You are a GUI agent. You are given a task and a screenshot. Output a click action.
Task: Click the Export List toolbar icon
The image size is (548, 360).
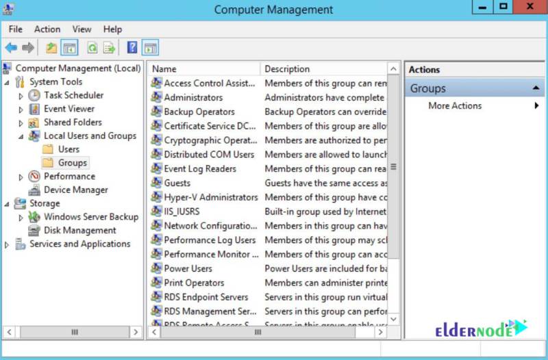[109, 47]
